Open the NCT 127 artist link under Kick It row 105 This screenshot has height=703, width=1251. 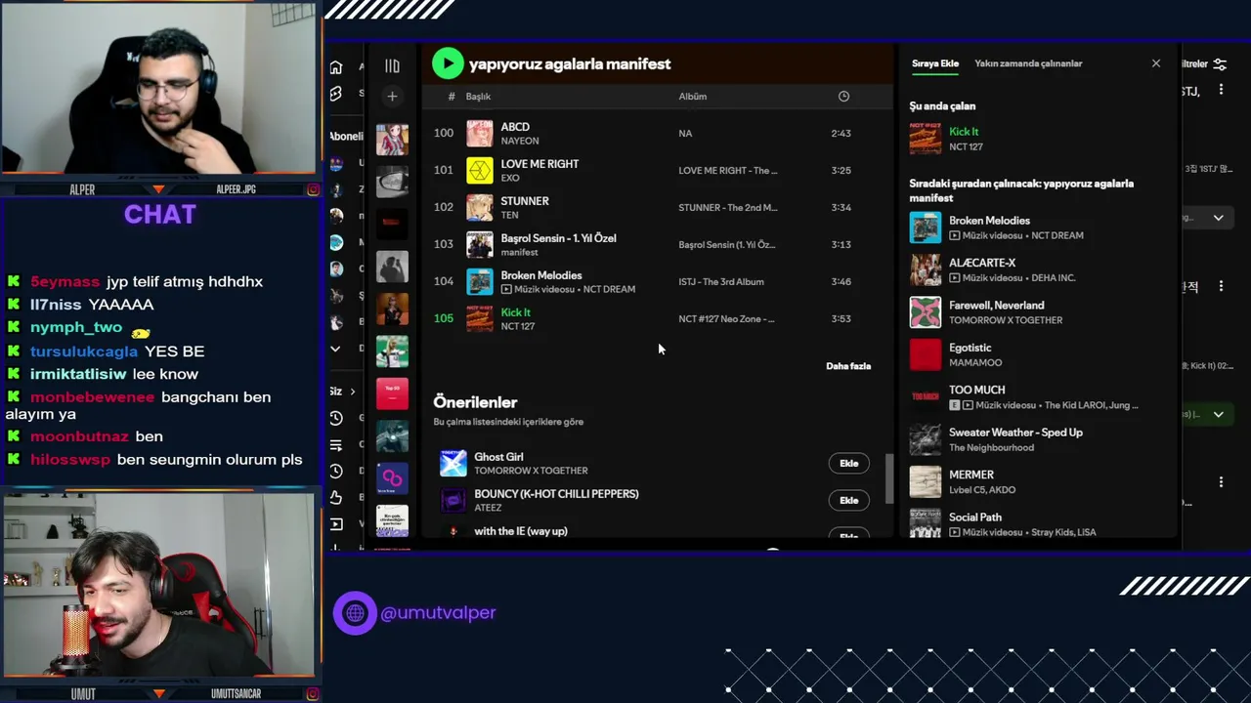pyautogui.click(x=518, y=326)
